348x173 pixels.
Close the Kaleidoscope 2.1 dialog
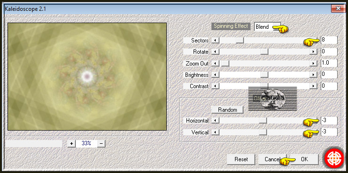click(x=338, y=8)
